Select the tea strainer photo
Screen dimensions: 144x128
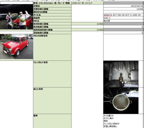[x=121, y=101]
